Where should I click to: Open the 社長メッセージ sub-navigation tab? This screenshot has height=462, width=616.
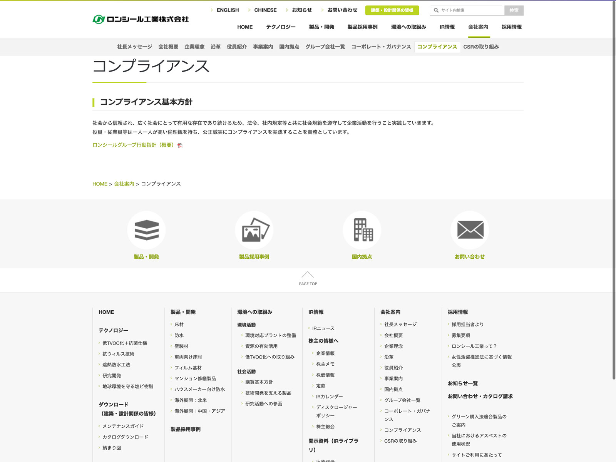pos(134,47)
